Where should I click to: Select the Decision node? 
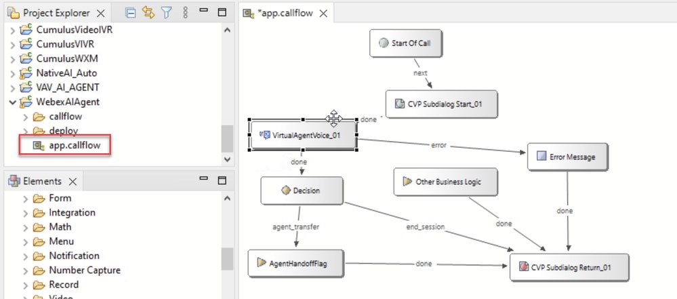[302, 190]
